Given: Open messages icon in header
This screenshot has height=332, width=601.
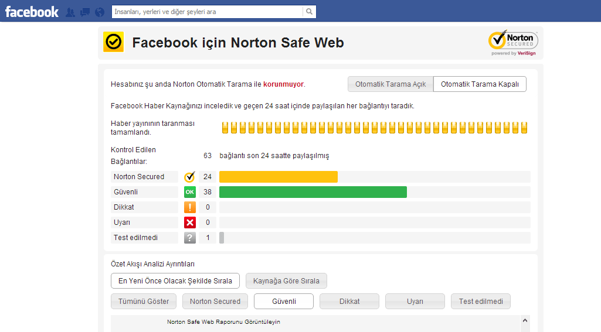Looking at the screenshot, I should [x=85, y=12].
